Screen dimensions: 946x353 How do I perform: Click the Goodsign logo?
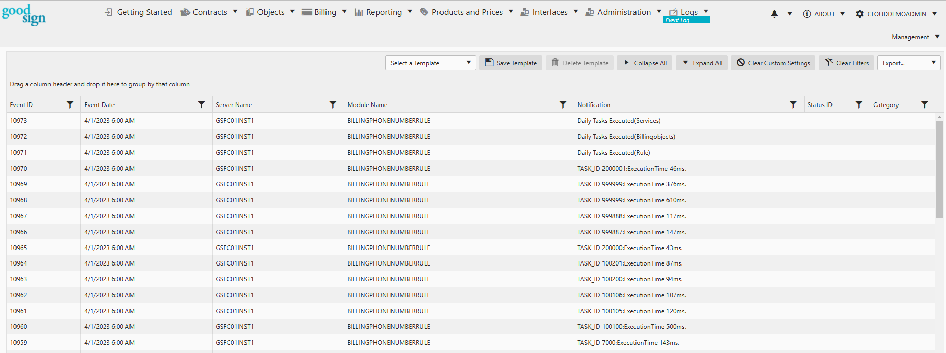24,14
